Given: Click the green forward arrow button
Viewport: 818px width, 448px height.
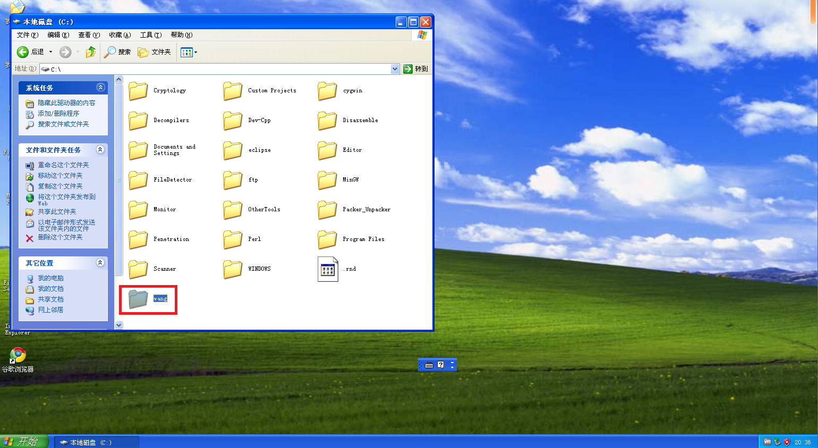Looking at the screenshot, I should click(x=65, y=52).
